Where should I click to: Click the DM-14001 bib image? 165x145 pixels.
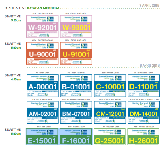[x=144, y=112]
